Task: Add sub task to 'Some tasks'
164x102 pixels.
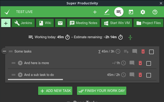Action: [x=126, y=52]
